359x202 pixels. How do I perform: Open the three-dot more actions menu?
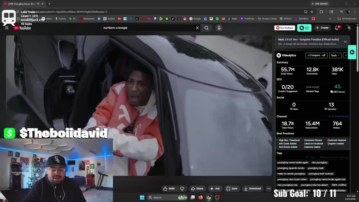268,189
